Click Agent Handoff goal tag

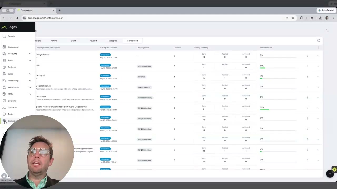coord(144,87)
